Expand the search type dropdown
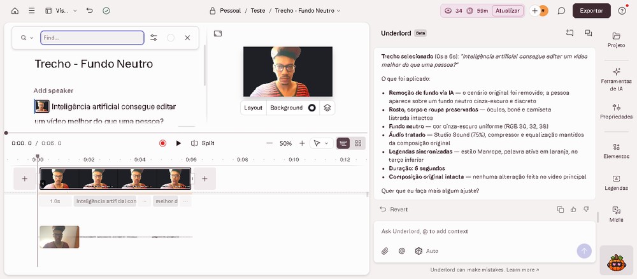 27,38
